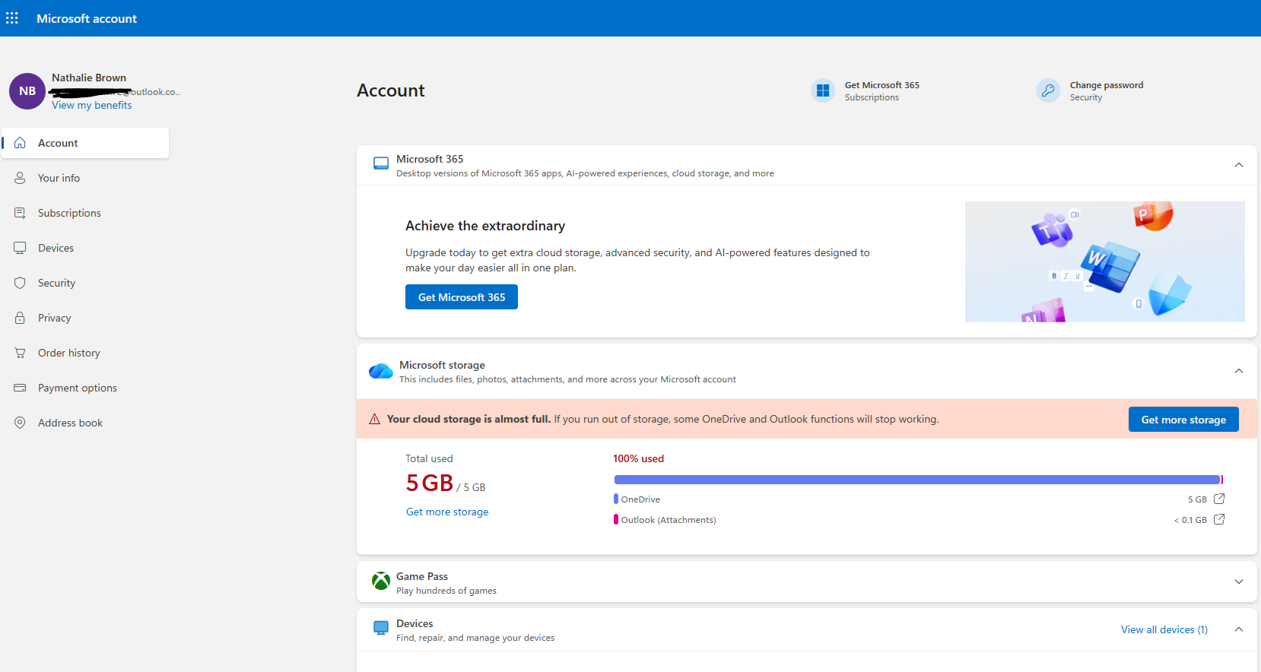This screenshot has width=1261, height=672.
Task: Click the card icon beside Payment options
Action: (20, 388)
